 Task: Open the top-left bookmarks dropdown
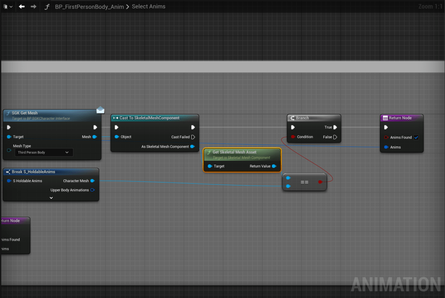[x=8, y=7]
